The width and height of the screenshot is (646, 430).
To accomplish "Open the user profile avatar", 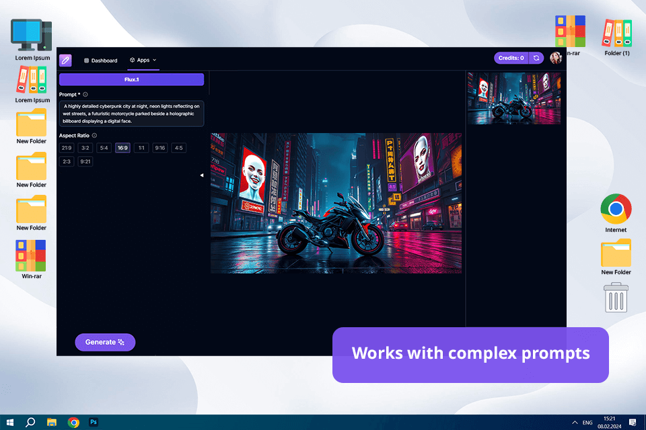I will pyautogui.click(x=556, y=58).
